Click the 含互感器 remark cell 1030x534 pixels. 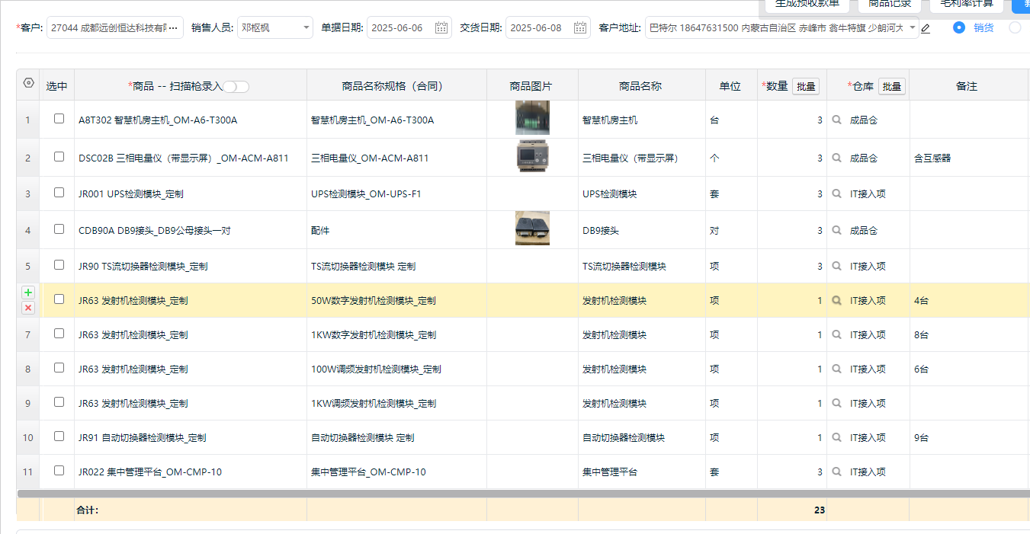point(968,158)
